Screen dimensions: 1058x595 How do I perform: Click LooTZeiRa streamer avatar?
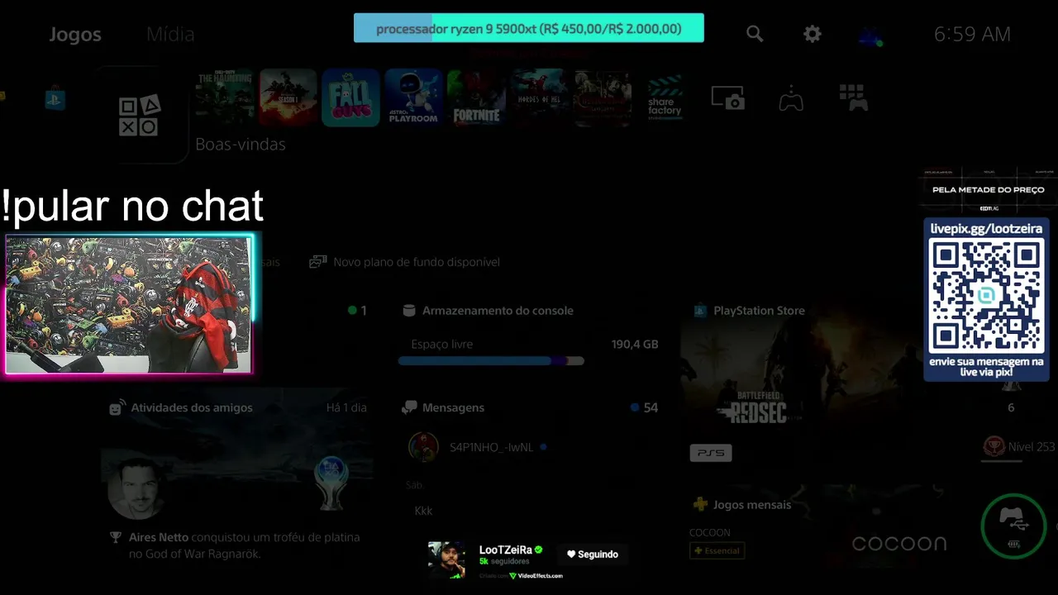point(446,559)
